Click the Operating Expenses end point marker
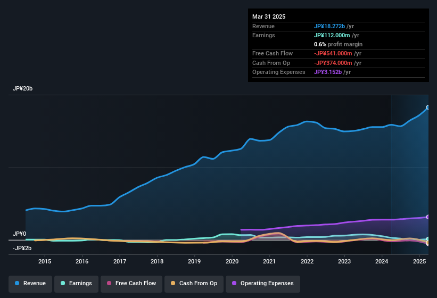The width and height of the screenshot is (437, 298). 428,217
